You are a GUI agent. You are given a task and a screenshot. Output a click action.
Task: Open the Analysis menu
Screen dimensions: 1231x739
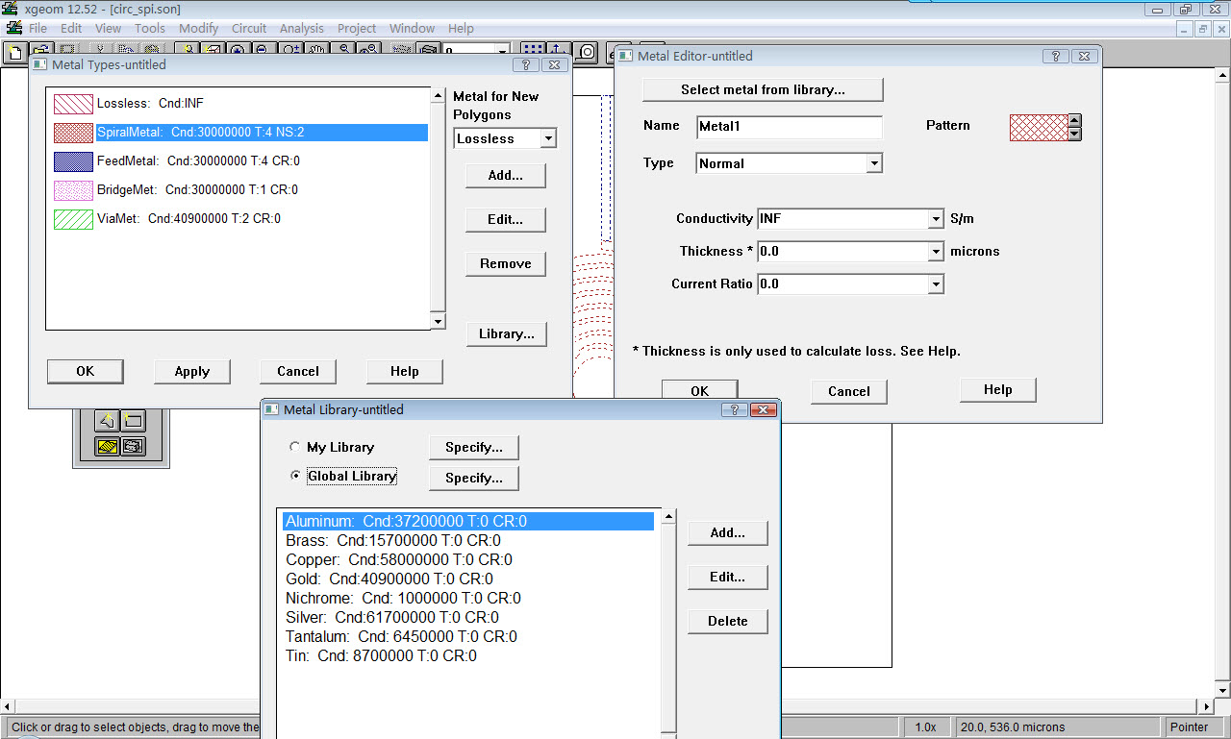pyautogui.click(x=302, y=28)
